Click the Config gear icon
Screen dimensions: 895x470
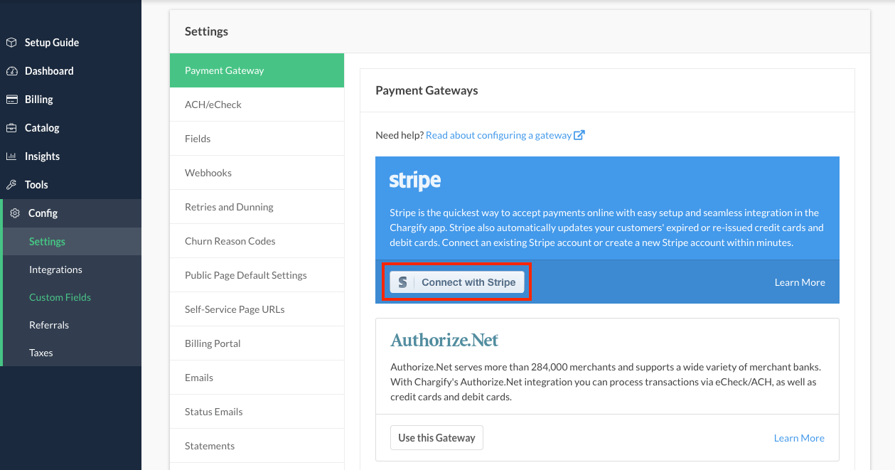click(x=15, y=213)
